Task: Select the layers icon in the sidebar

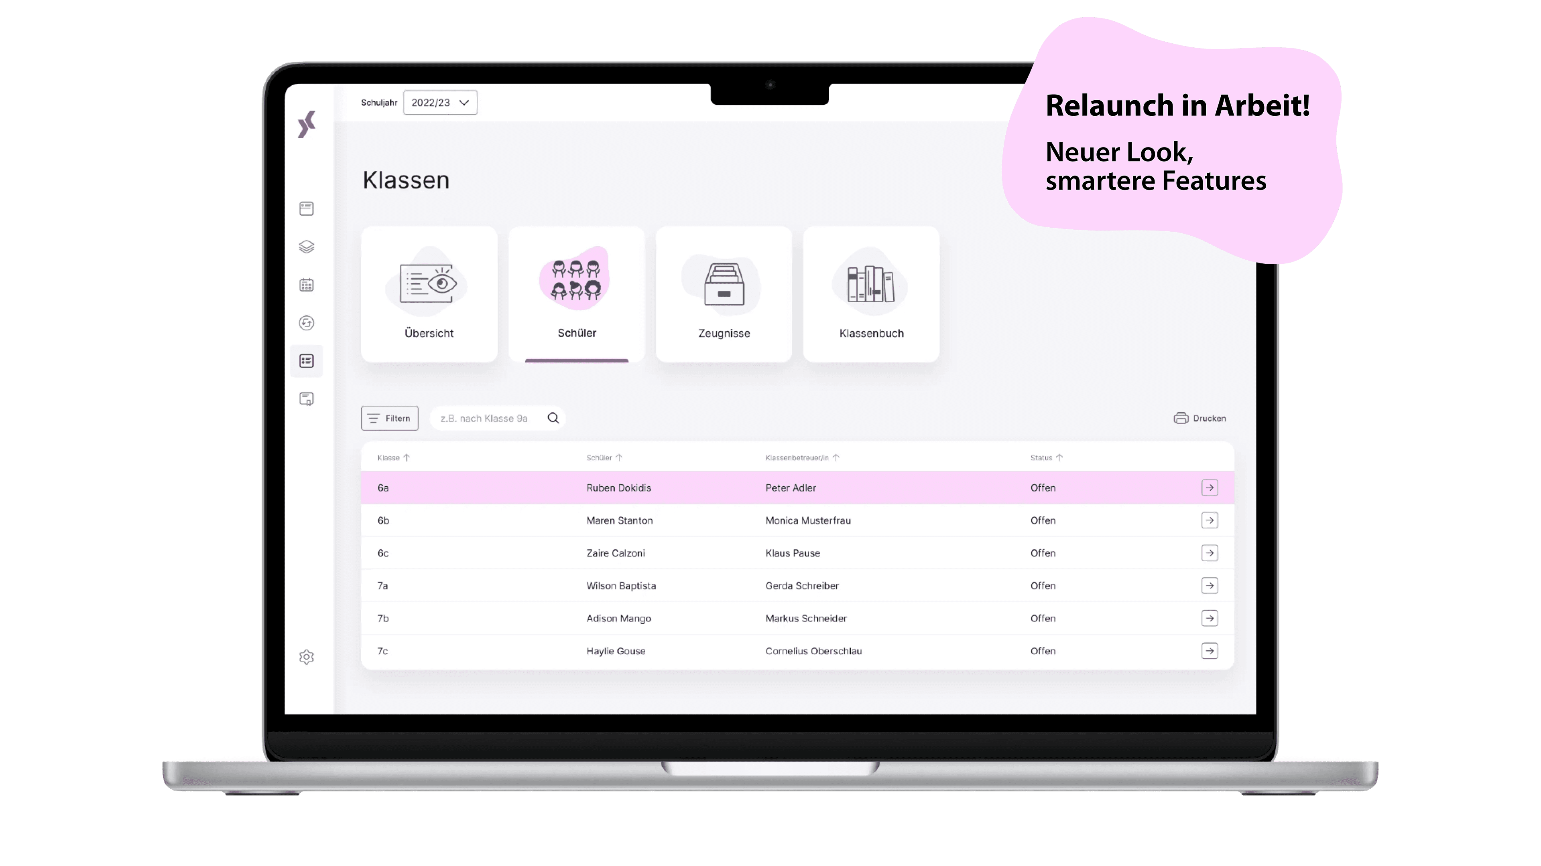Action: tap(307, 247)
